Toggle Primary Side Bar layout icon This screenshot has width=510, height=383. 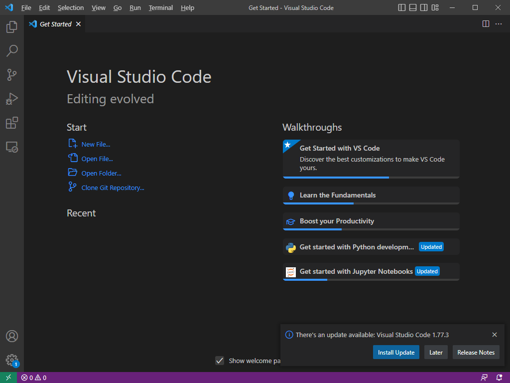402,7
